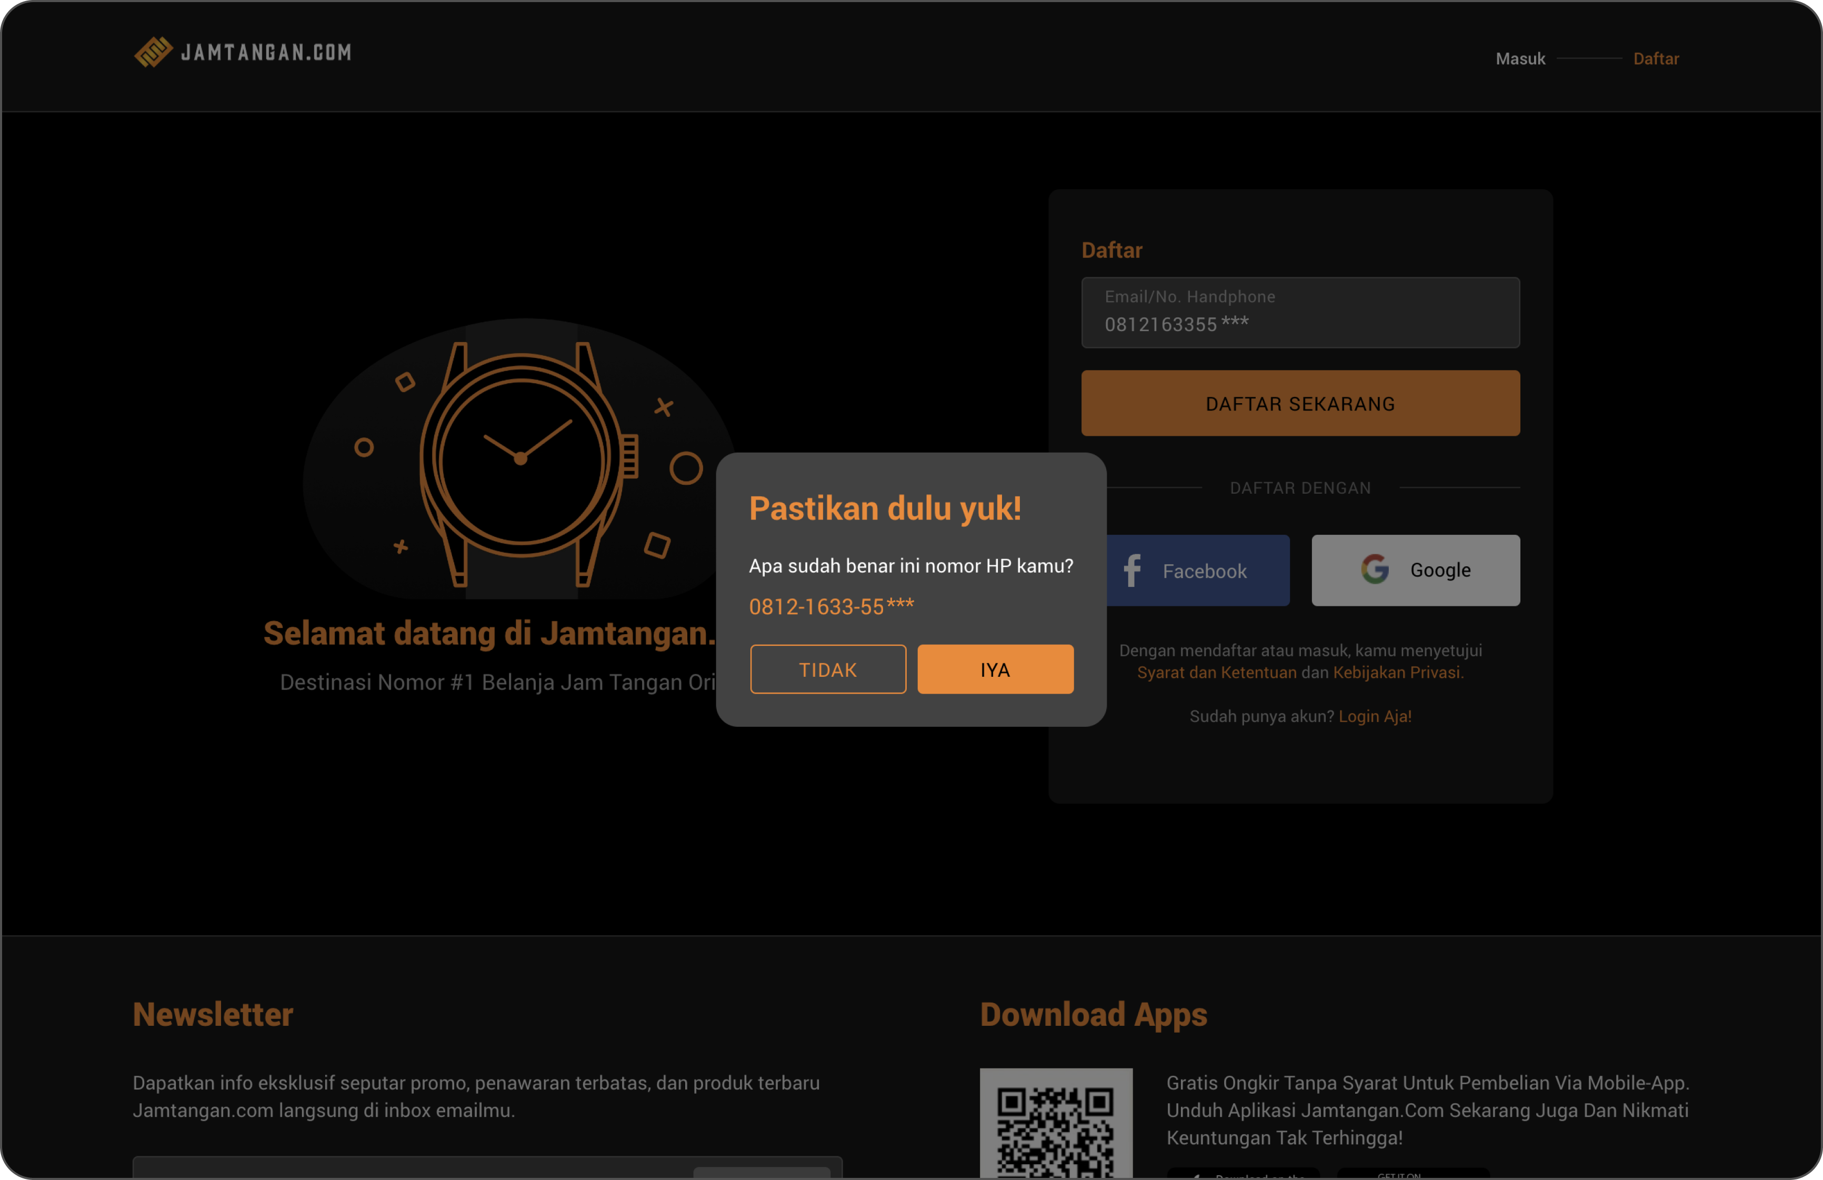The height and width of the screenshot is (1180, 1823).
Task: Click the Facebook 'f' logo icon
Action: (1132, 571)
